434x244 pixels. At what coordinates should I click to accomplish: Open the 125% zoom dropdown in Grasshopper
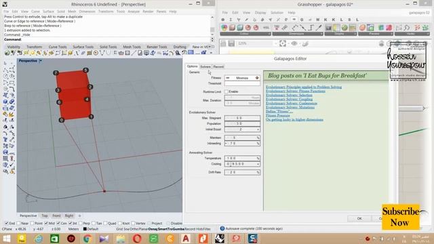[x=275, y=43]
